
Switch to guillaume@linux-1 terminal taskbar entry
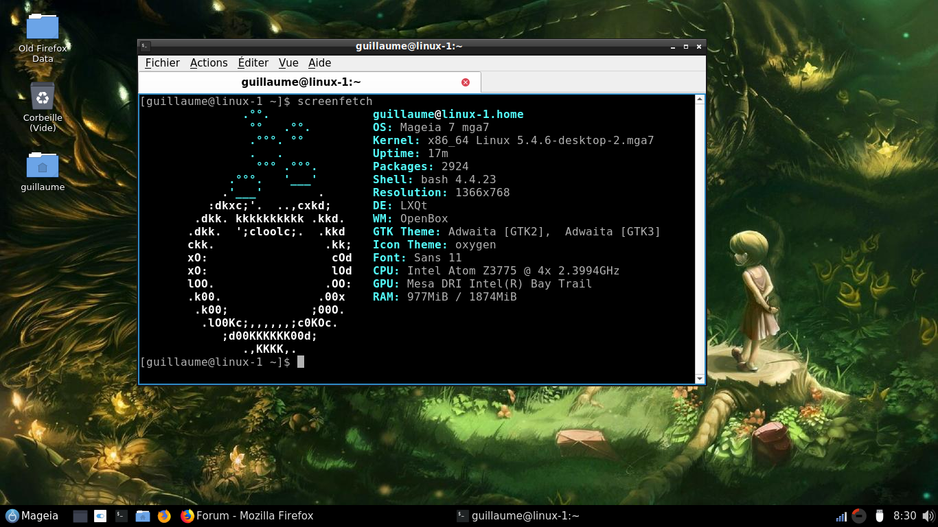[x=518, y=516]
